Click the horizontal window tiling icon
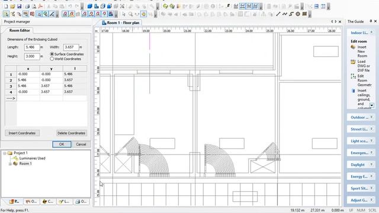 pos(316,7)
